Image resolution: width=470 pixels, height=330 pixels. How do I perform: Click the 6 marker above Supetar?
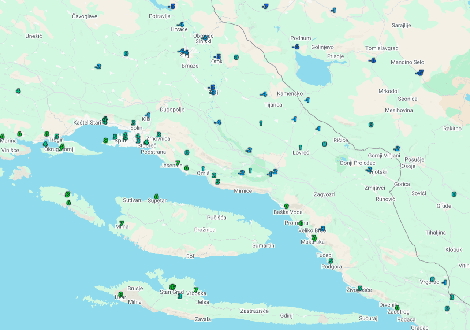[x=156, y=196]
